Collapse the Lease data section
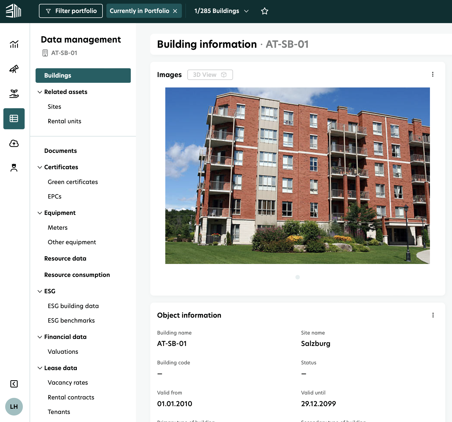 click(x=40, y=368)
